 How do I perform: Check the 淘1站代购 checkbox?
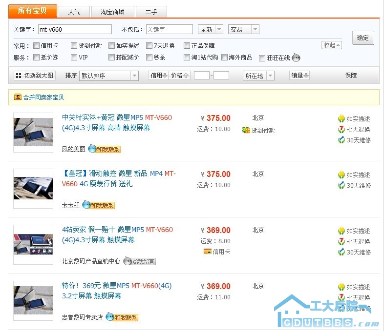click(x=187, y=57)
